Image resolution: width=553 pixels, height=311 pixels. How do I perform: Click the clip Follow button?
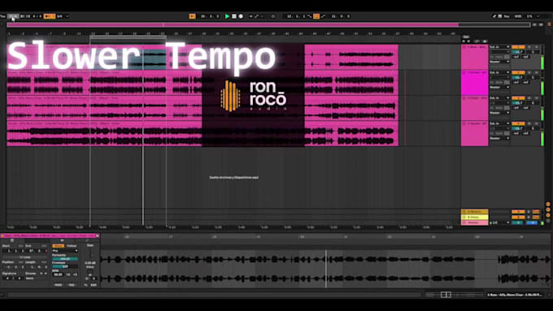[x=72, y=246]
